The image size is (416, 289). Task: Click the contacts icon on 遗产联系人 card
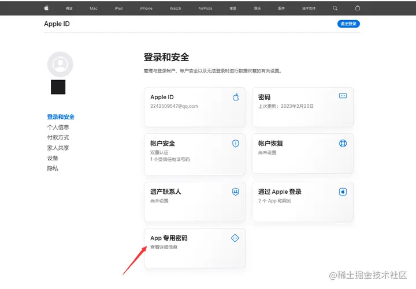pyautogui.click(x=236, y=192)
